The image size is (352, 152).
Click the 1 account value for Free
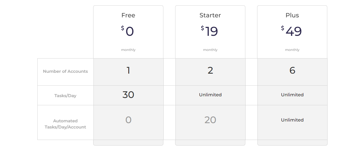128,70
